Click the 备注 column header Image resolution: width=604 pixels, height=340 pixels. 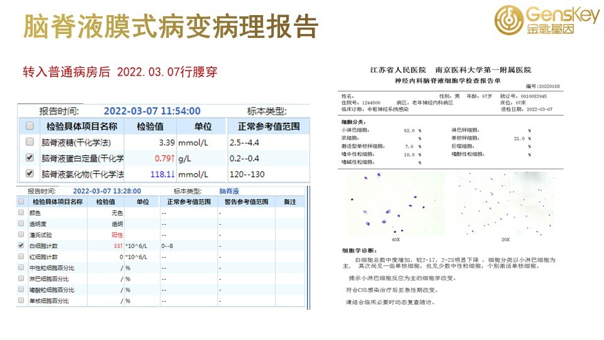pyautogui.click(x=289, y=201)
